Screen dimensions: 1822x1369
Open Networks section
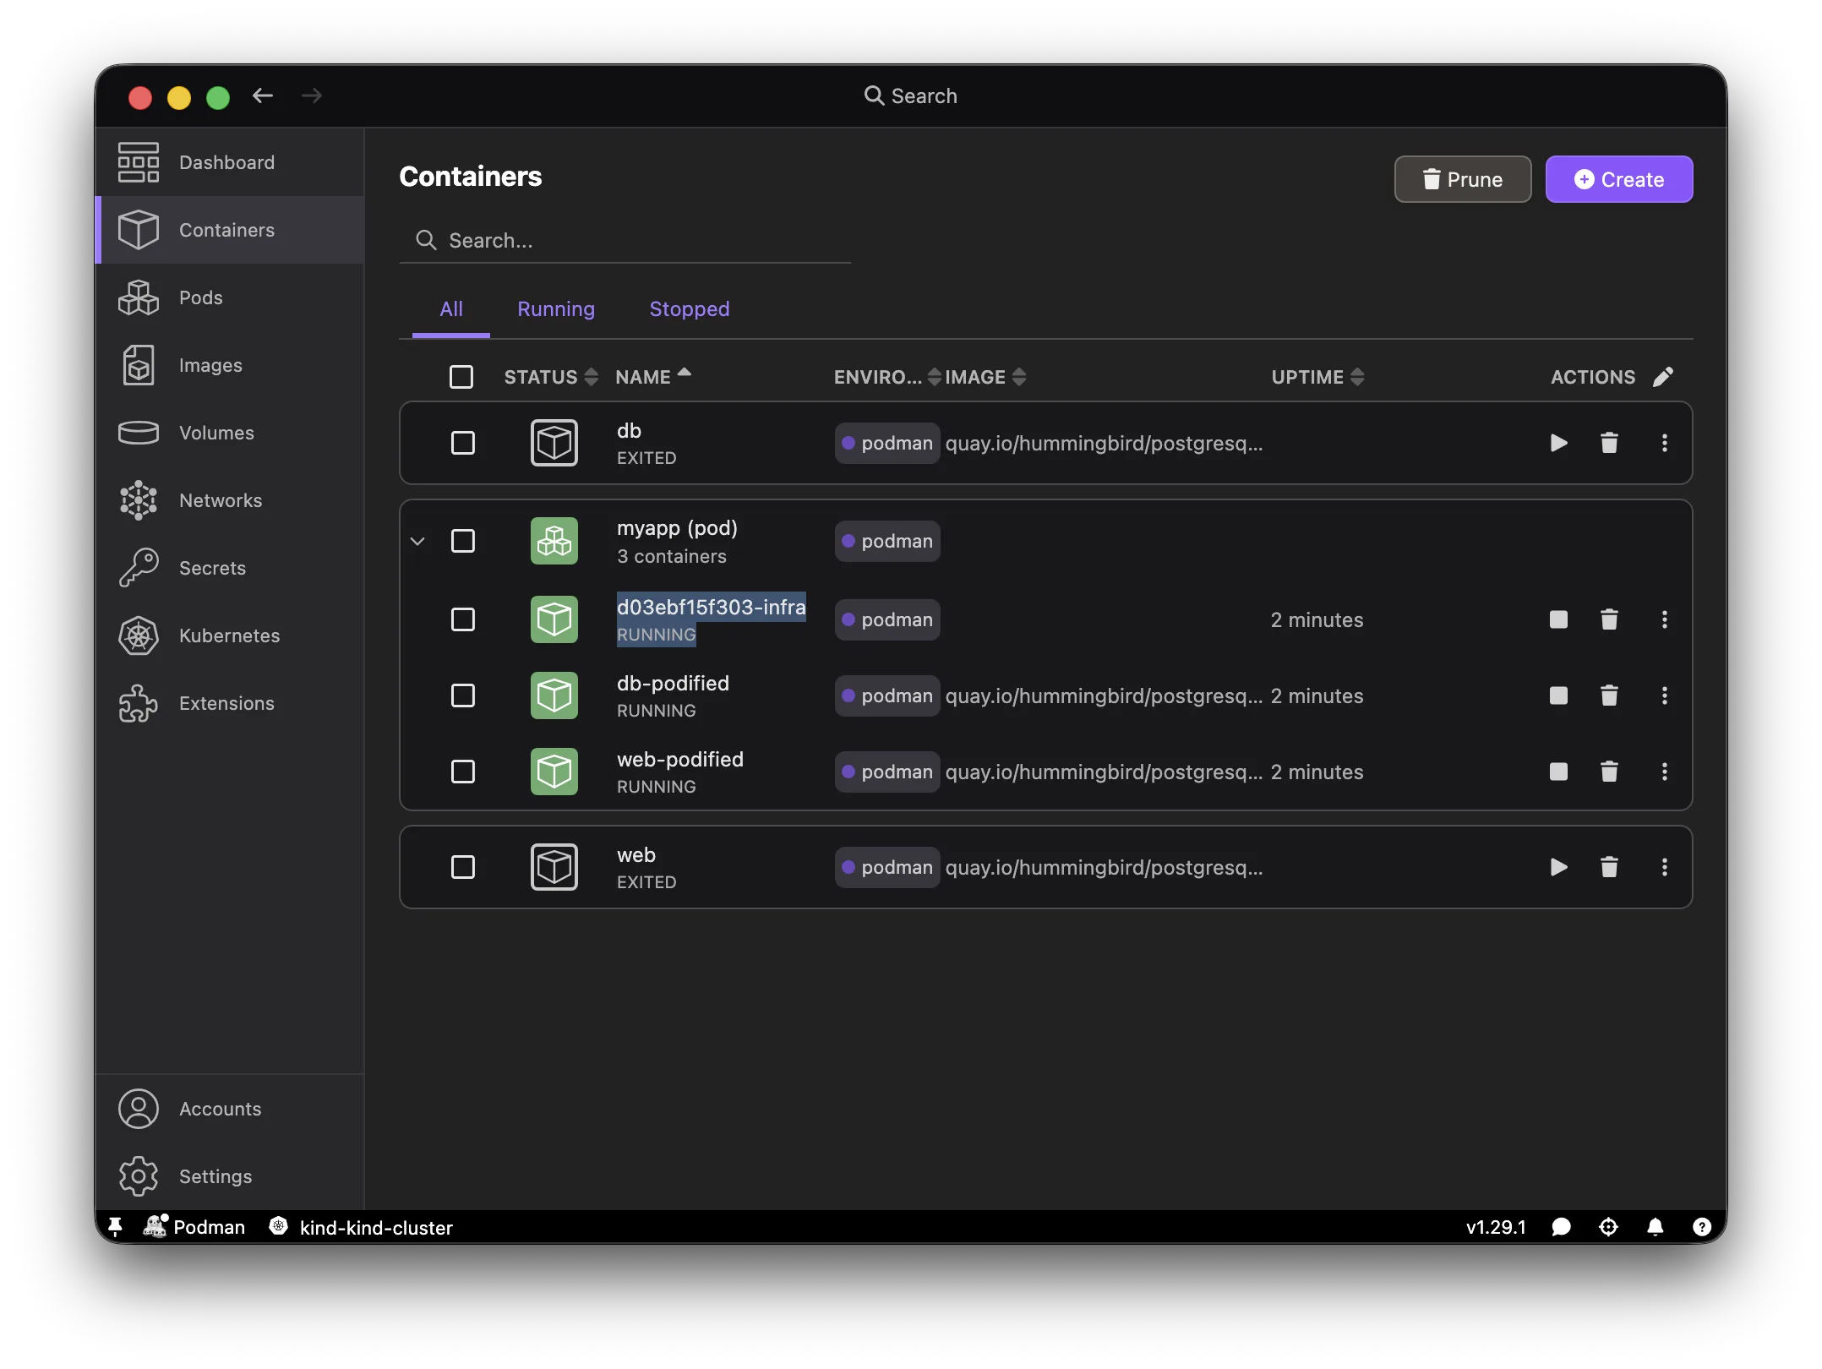pyautogui.click(x=229, y=500)
